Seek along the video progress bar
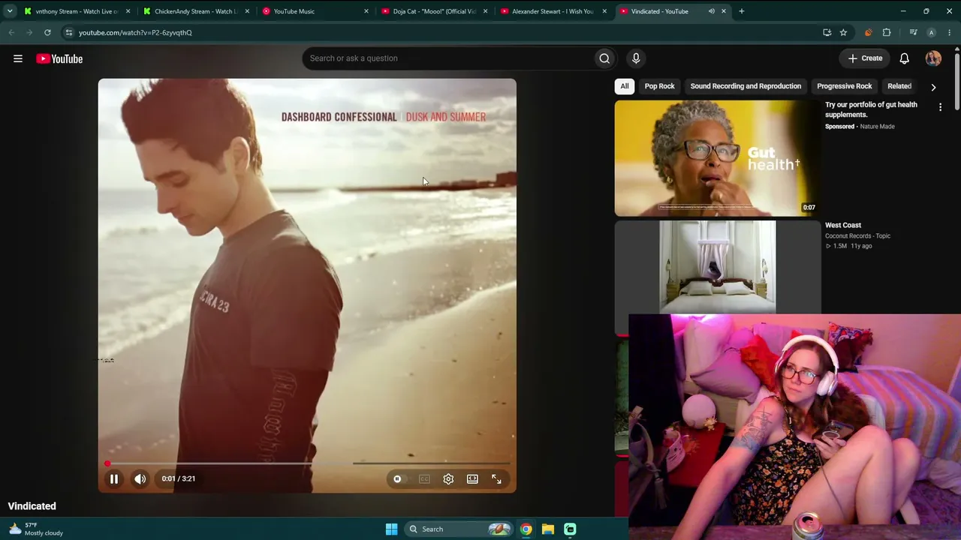This screenshot has height=540, width=961. tap(307, 463)
